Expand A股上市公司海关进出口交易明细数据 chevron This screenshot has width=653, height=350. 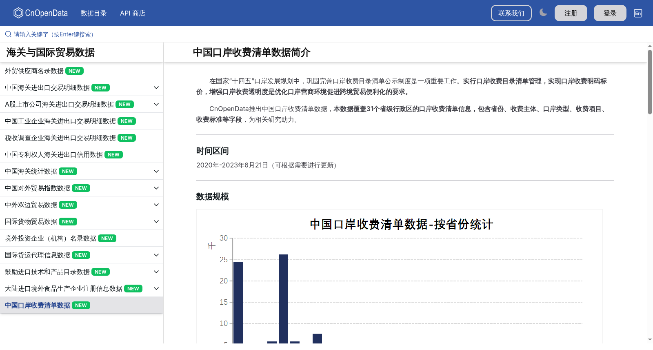pos(156,104)
